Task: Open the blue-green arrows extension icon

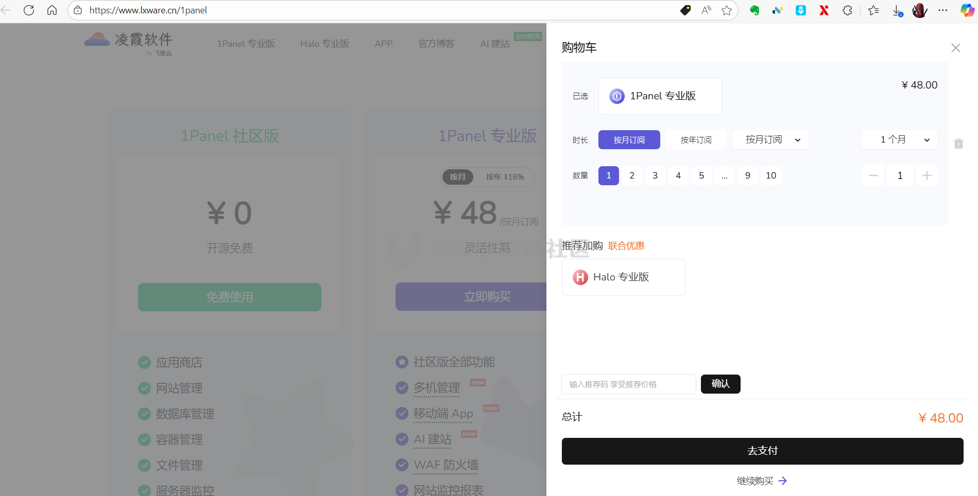Action: tap(778, 10)
